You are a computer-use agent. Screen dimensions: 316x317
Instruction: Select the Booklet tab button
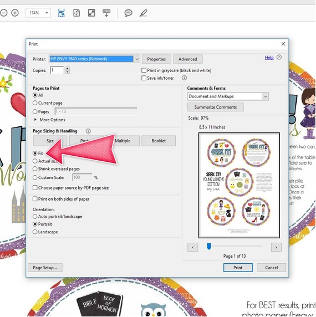click(159, 141)
